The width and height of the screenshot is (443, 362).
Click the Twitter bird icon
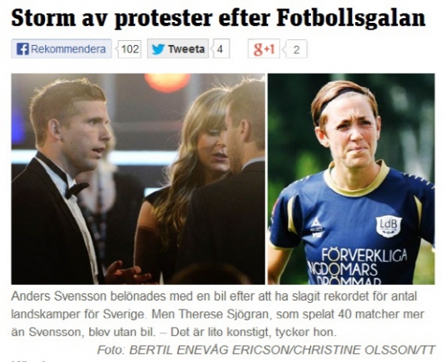(x=158, y=49)
